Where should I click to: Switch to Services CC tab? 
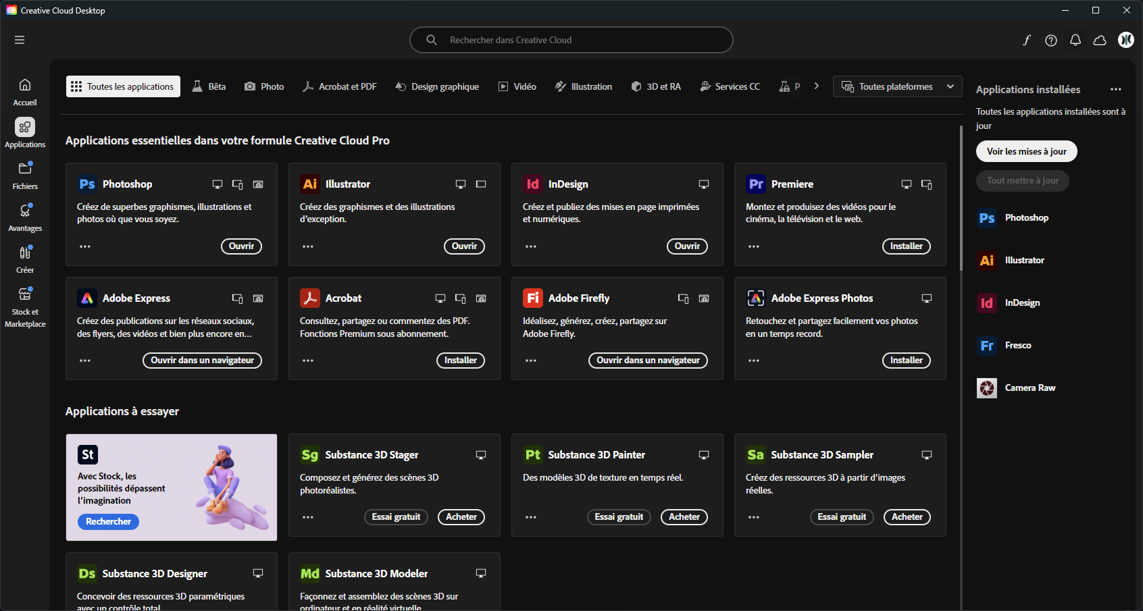730,86
